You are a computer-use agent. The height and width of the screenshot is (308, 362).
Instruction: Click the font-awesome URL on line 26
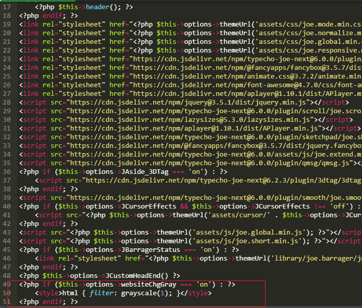[x=248, y=85]
